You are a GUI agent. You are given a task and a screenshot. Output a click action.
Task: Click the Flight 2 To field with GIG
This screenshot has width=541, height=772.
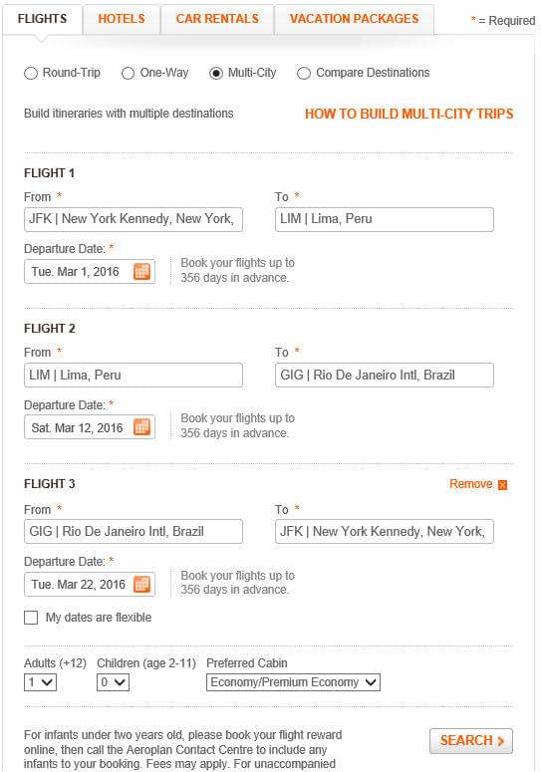pos(385,376)
